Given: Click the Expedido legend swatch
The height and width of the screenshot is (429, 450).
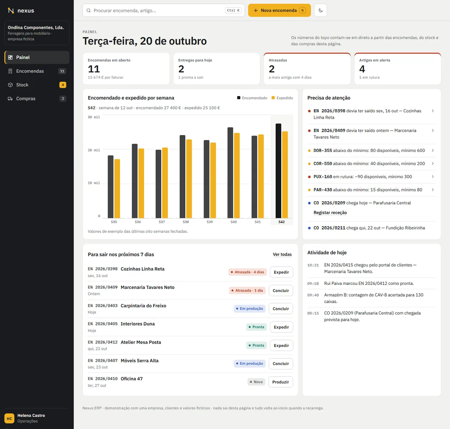Looking at the screenshot, I should point(273,98).
